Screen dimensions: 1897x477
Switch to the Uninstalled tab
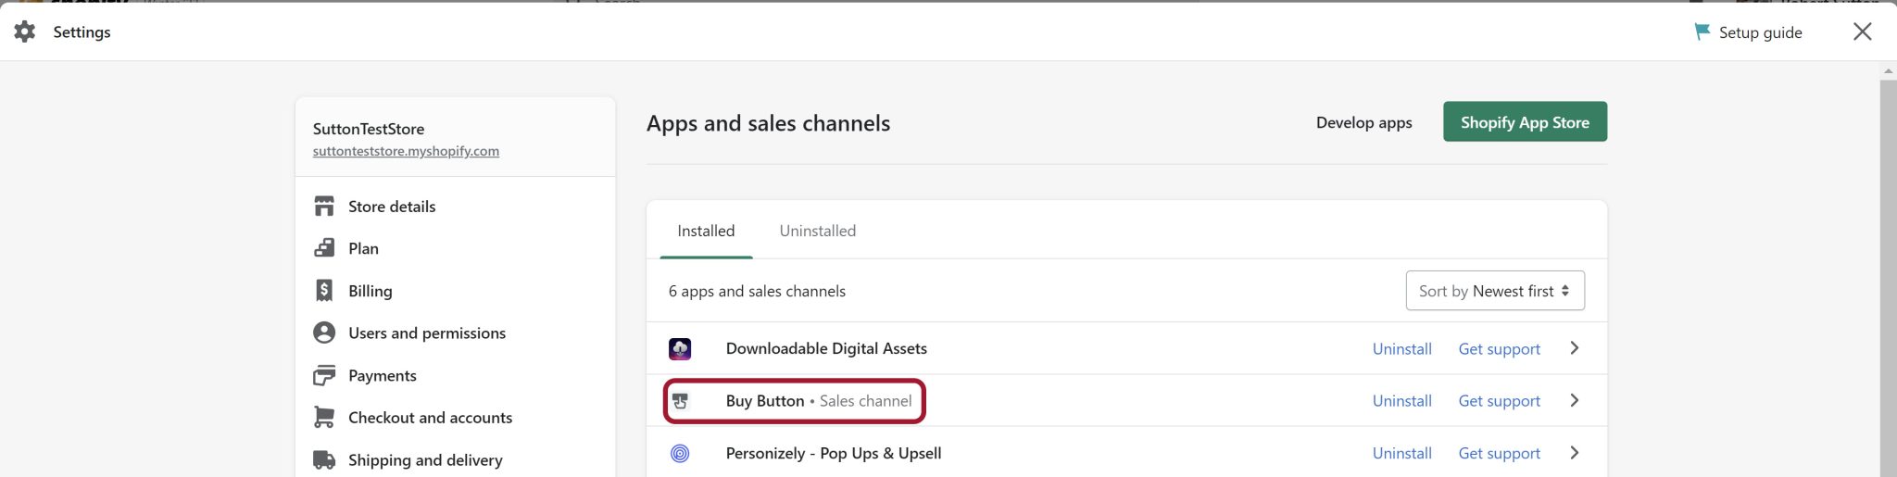point(818,231)
